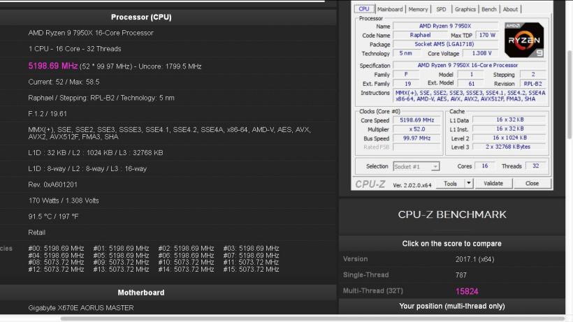Click the 91.5 °C / 197 °F temperature
573x322 pixels.
(53, 217)
